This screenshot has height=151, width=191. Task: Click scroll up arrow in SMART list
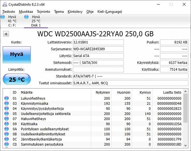(186, 92)
